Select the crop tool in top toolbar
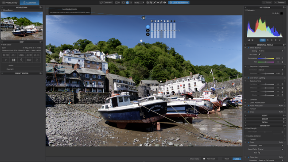The height and width of the screenshot is (162, 288). (x=151, y=3)
